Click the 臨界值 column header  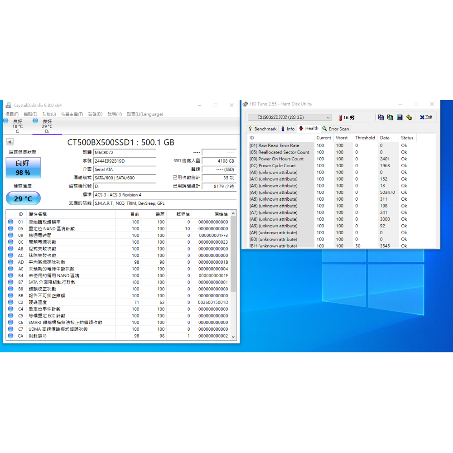[x=179, y=214]
